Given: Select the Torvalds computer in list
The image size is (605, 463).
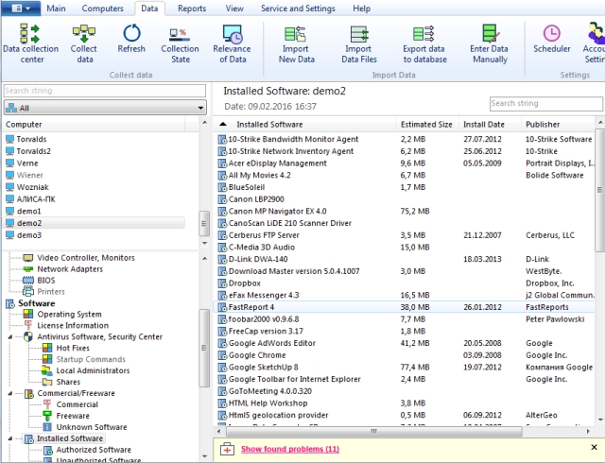Looking at the screenshot, I should click(30, 139).
